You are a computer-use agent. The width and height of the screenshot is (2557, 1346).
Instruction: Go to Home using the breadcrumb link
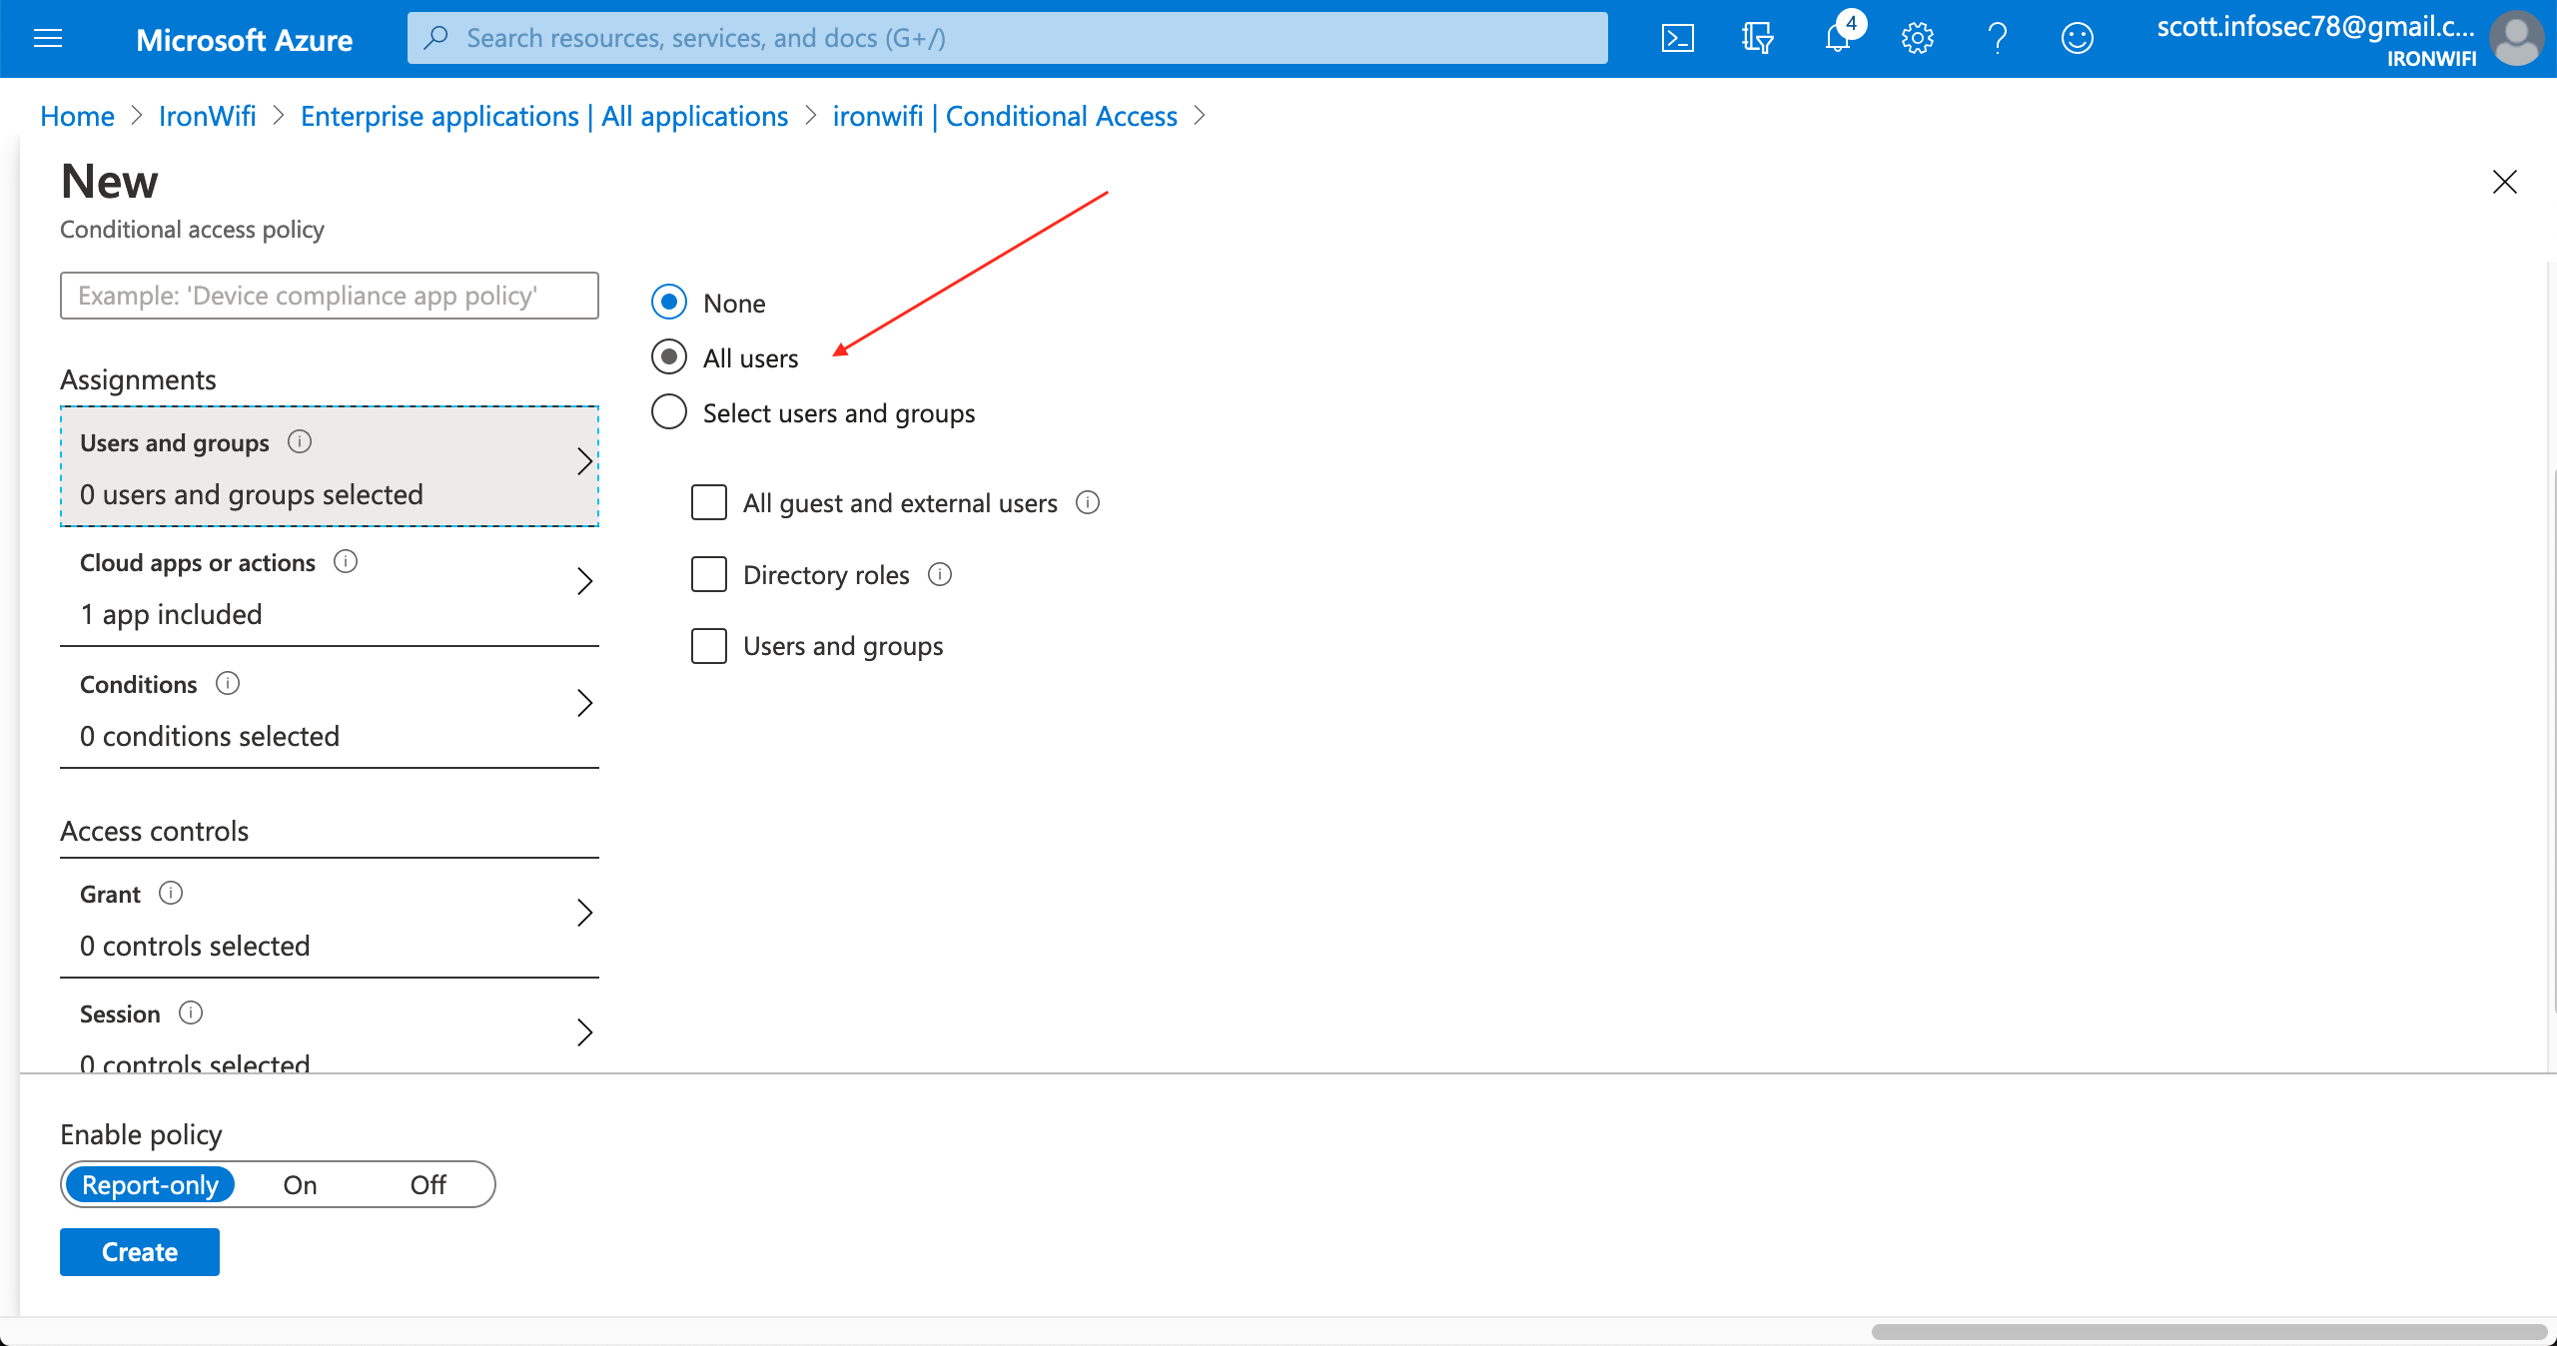coord(77,116)
